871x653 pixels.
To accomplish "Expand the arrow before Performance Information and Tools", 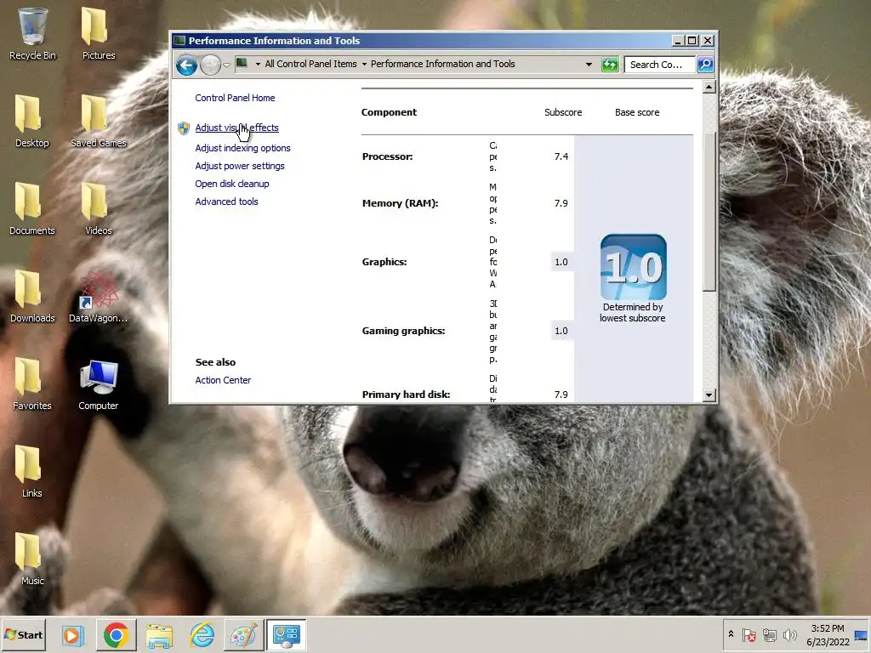I will point(364,65).
